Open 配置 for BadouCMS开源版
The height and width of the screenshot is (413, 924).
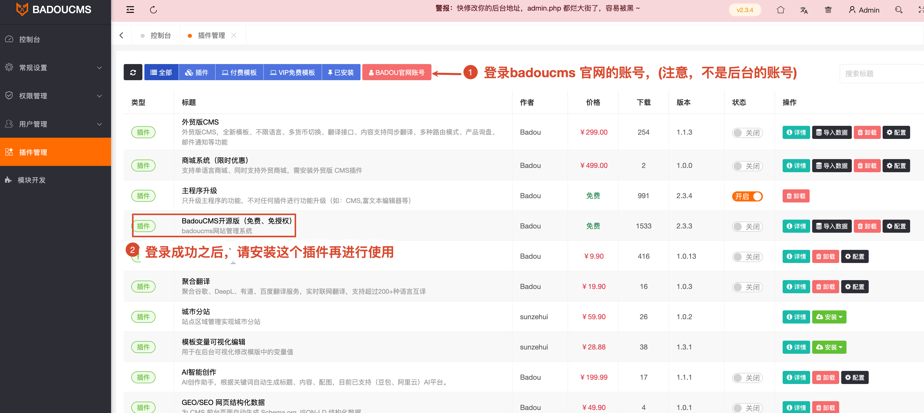tap(896, 226)
